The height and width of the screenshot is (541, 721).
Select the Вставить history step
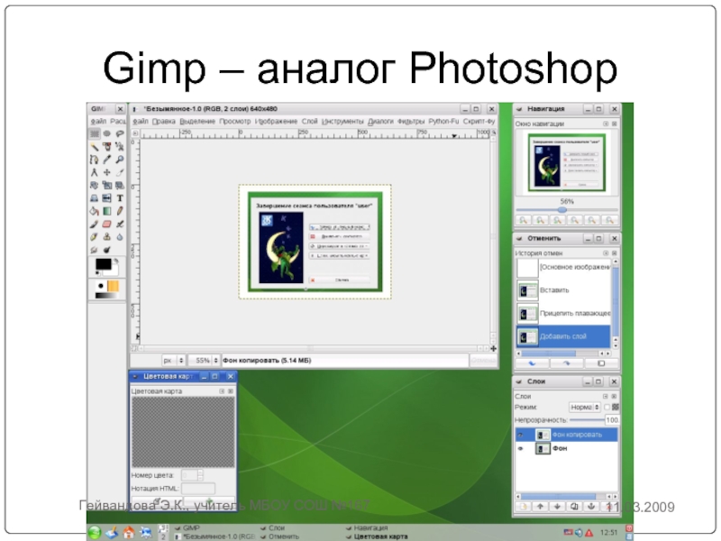click(564, 290)
